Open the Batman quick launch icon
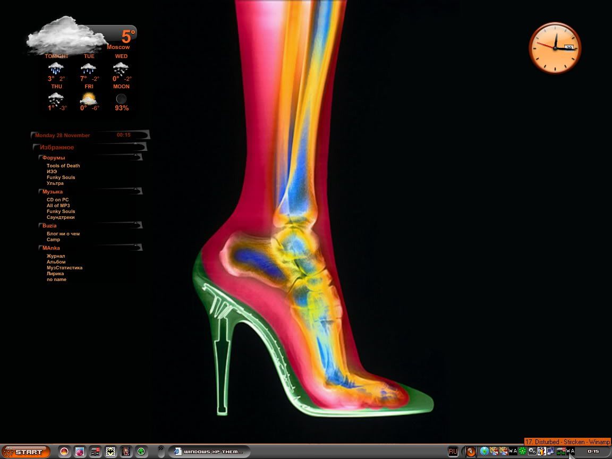 tap(110, 452)
